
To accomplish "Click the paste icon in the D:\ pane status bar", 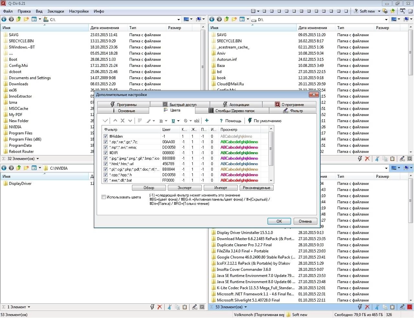I will pos(392,159).
